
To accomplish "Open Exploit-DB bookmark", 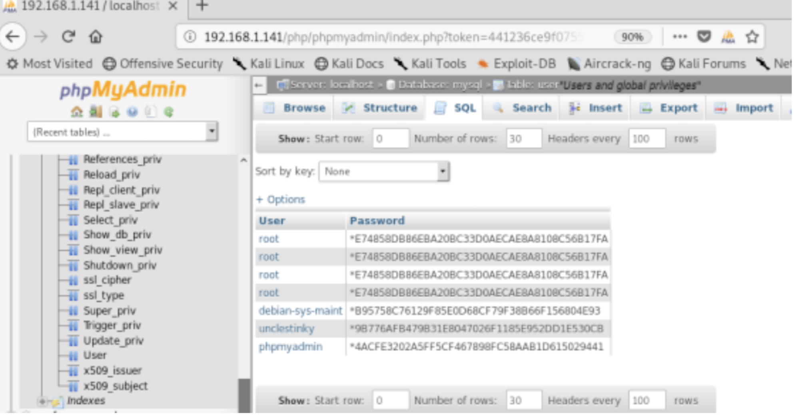I will [x=517, y=63].
